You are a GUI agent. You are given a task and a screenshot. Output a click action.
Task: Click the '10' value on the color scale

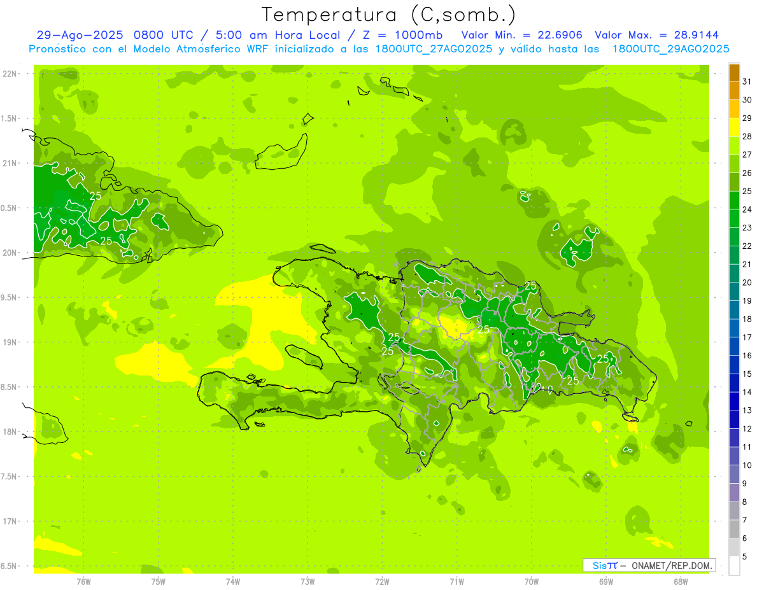tap(747, 465)
